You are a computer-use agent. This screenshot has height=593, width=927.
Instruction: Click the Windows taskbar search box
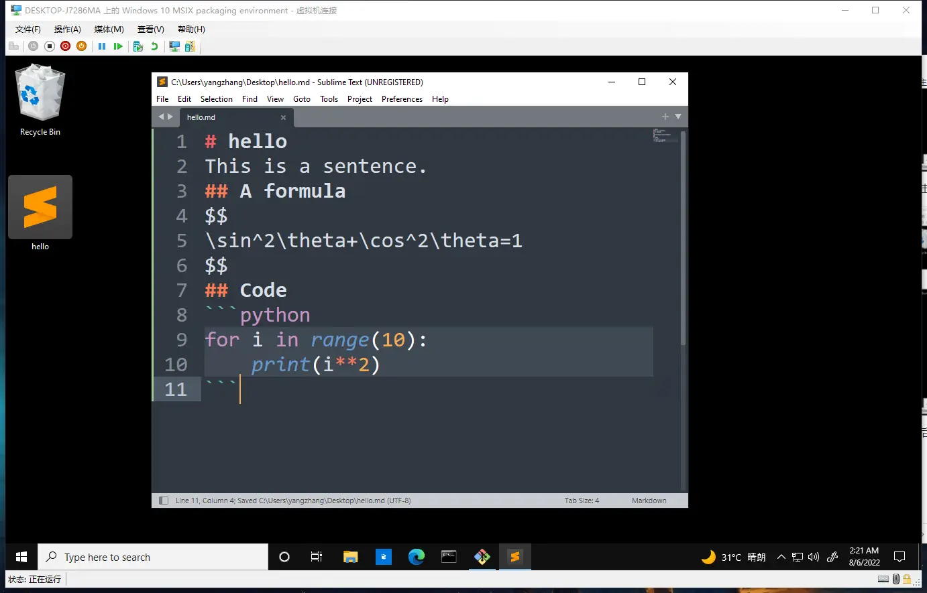pyautogui.click(x=153, y=557)
